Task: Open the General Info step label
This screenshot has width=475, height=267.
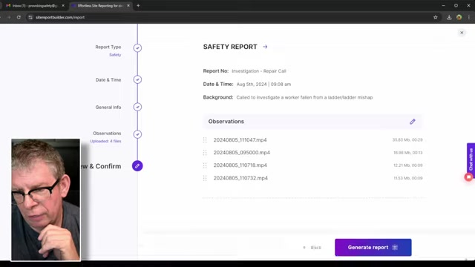Action: coord(108,107)
